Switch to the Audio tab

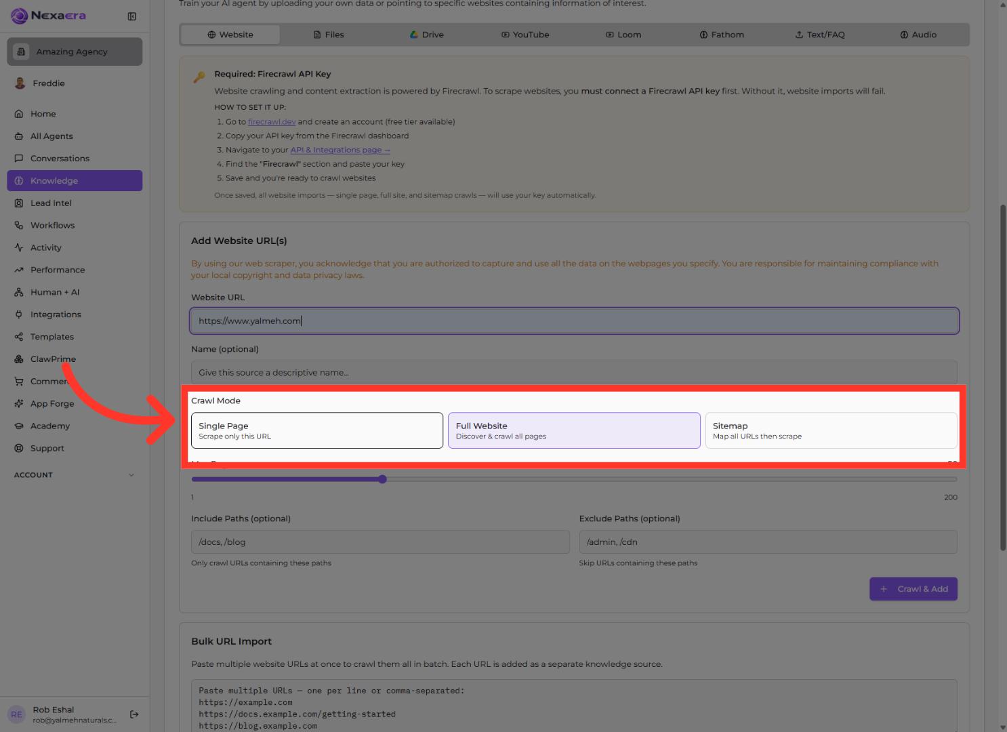click(x=918, y=35)
